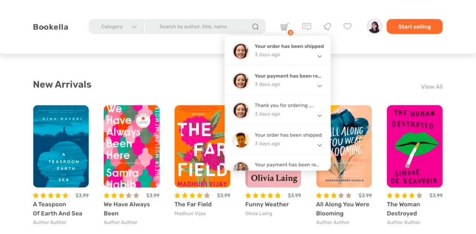Click avatar on second 'order has been shipped' notification
The height and width of the screenshot is (234, 476).
click(x=241, y=140)
